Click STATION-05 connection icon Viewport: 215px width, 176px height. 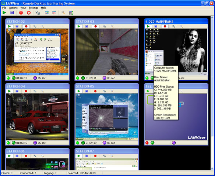click(104, 91)
